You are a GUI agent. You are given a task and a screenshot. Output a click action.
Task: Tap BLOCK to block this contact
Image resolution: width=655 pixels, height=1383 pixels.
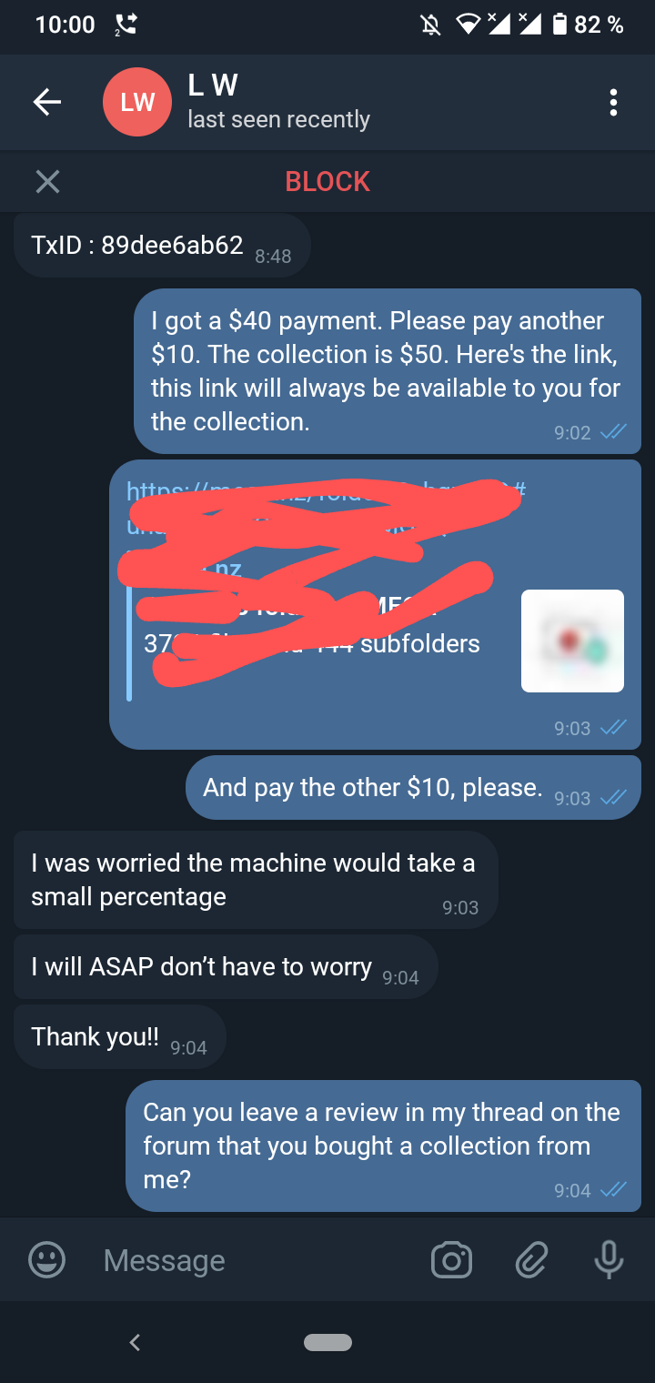[x=327, y=182]
